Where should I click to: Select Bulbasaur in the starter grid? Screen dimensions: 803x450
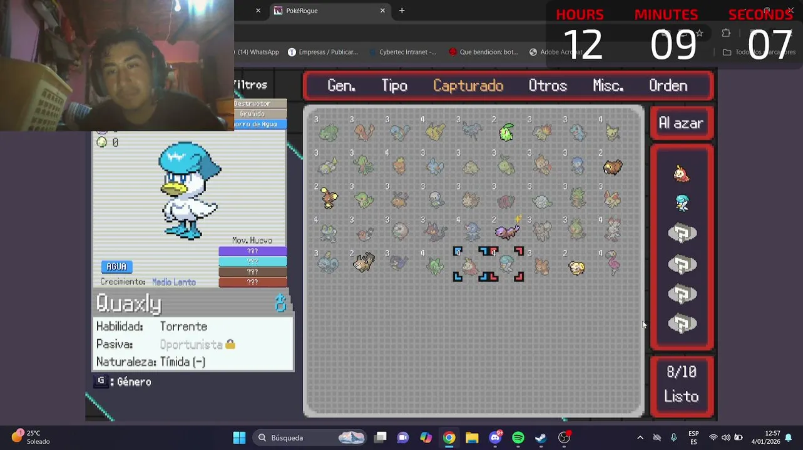329,132
